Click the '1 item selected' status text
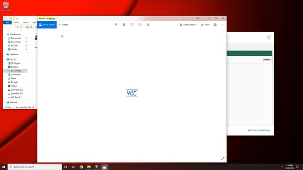The height and width of the screenshot is (170, 303). coord(20,107)
